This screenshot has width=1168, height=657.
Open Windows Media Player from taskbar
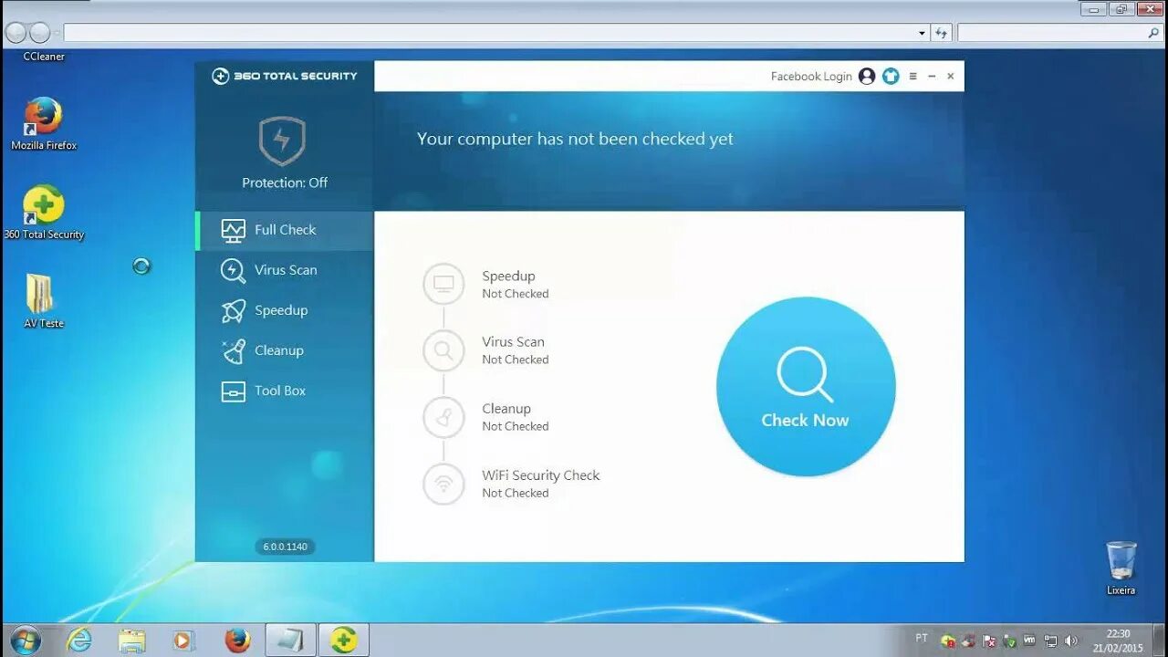pyautogui.click(x=184, y=641)
